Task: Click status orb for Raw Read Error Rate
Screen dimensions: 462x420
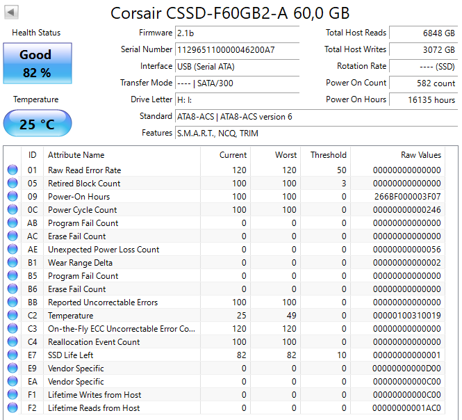Action: coord(13,170)
